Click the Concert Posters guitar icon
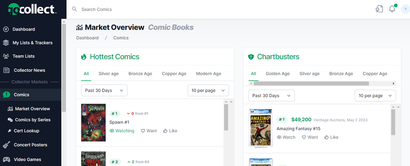Screen dimensions: 410x166 (x=6, y=145)
